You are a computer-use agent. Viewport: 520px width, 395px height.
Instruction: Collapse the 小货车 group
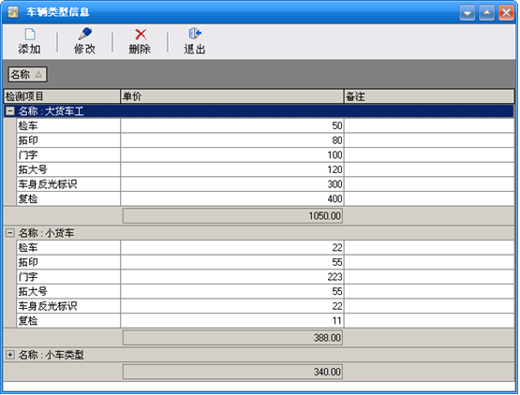(10, 233)
